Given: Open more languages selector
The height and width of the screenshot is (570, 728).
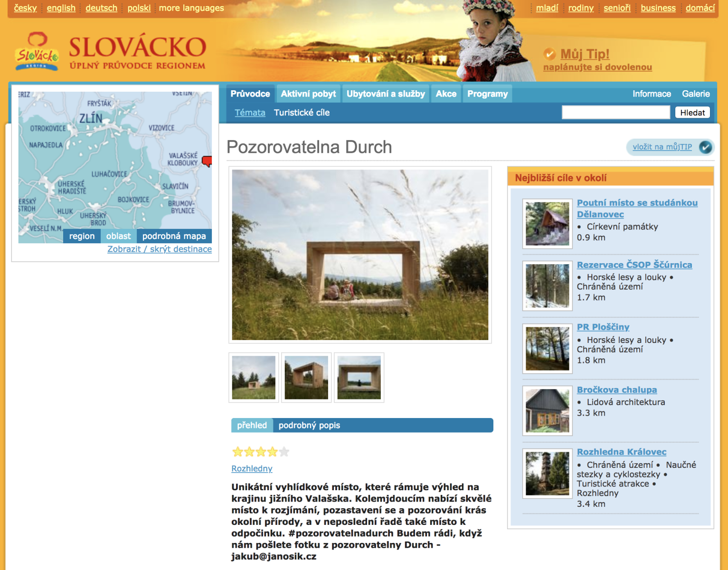Looking at the screenshot, I should pyautogui.click(x=191, y=8).
